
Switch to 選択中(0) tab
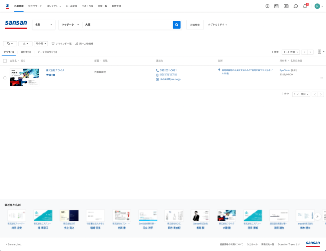point(25,52)
